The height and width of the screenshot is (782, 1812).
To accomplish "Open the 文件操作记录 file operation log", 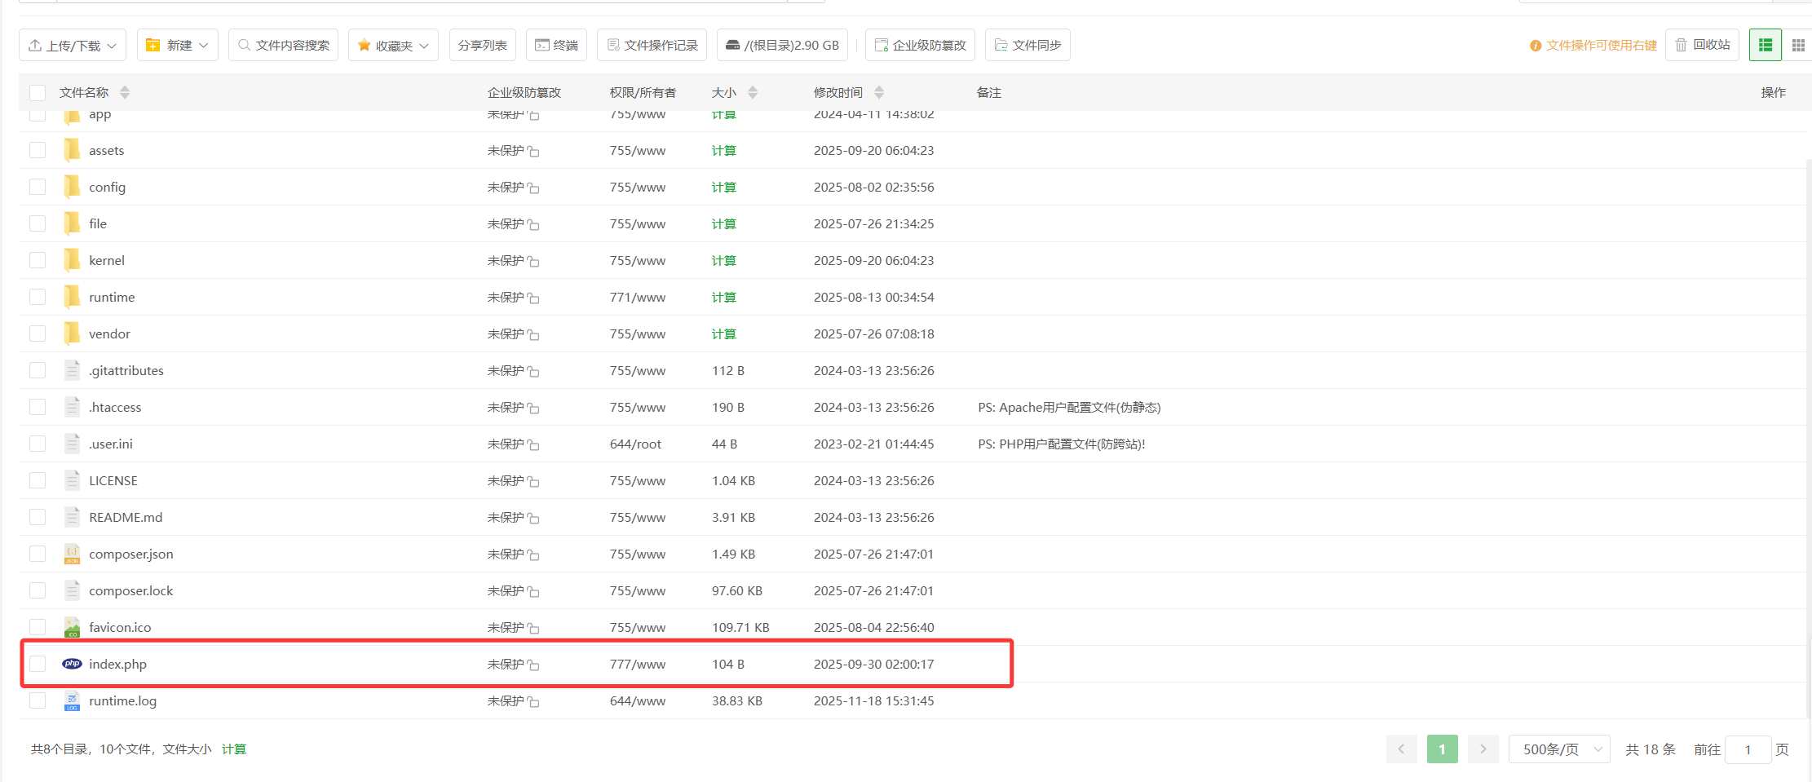I will pyautogui.click(x=652, y=45).
